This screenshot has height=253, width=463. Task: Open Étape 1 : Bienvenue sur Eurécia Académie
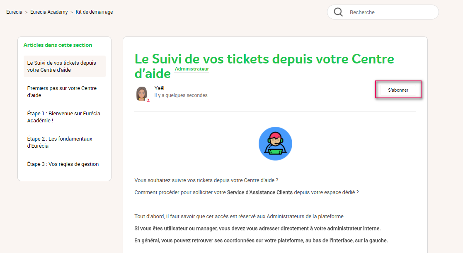(x=63, y=117)
